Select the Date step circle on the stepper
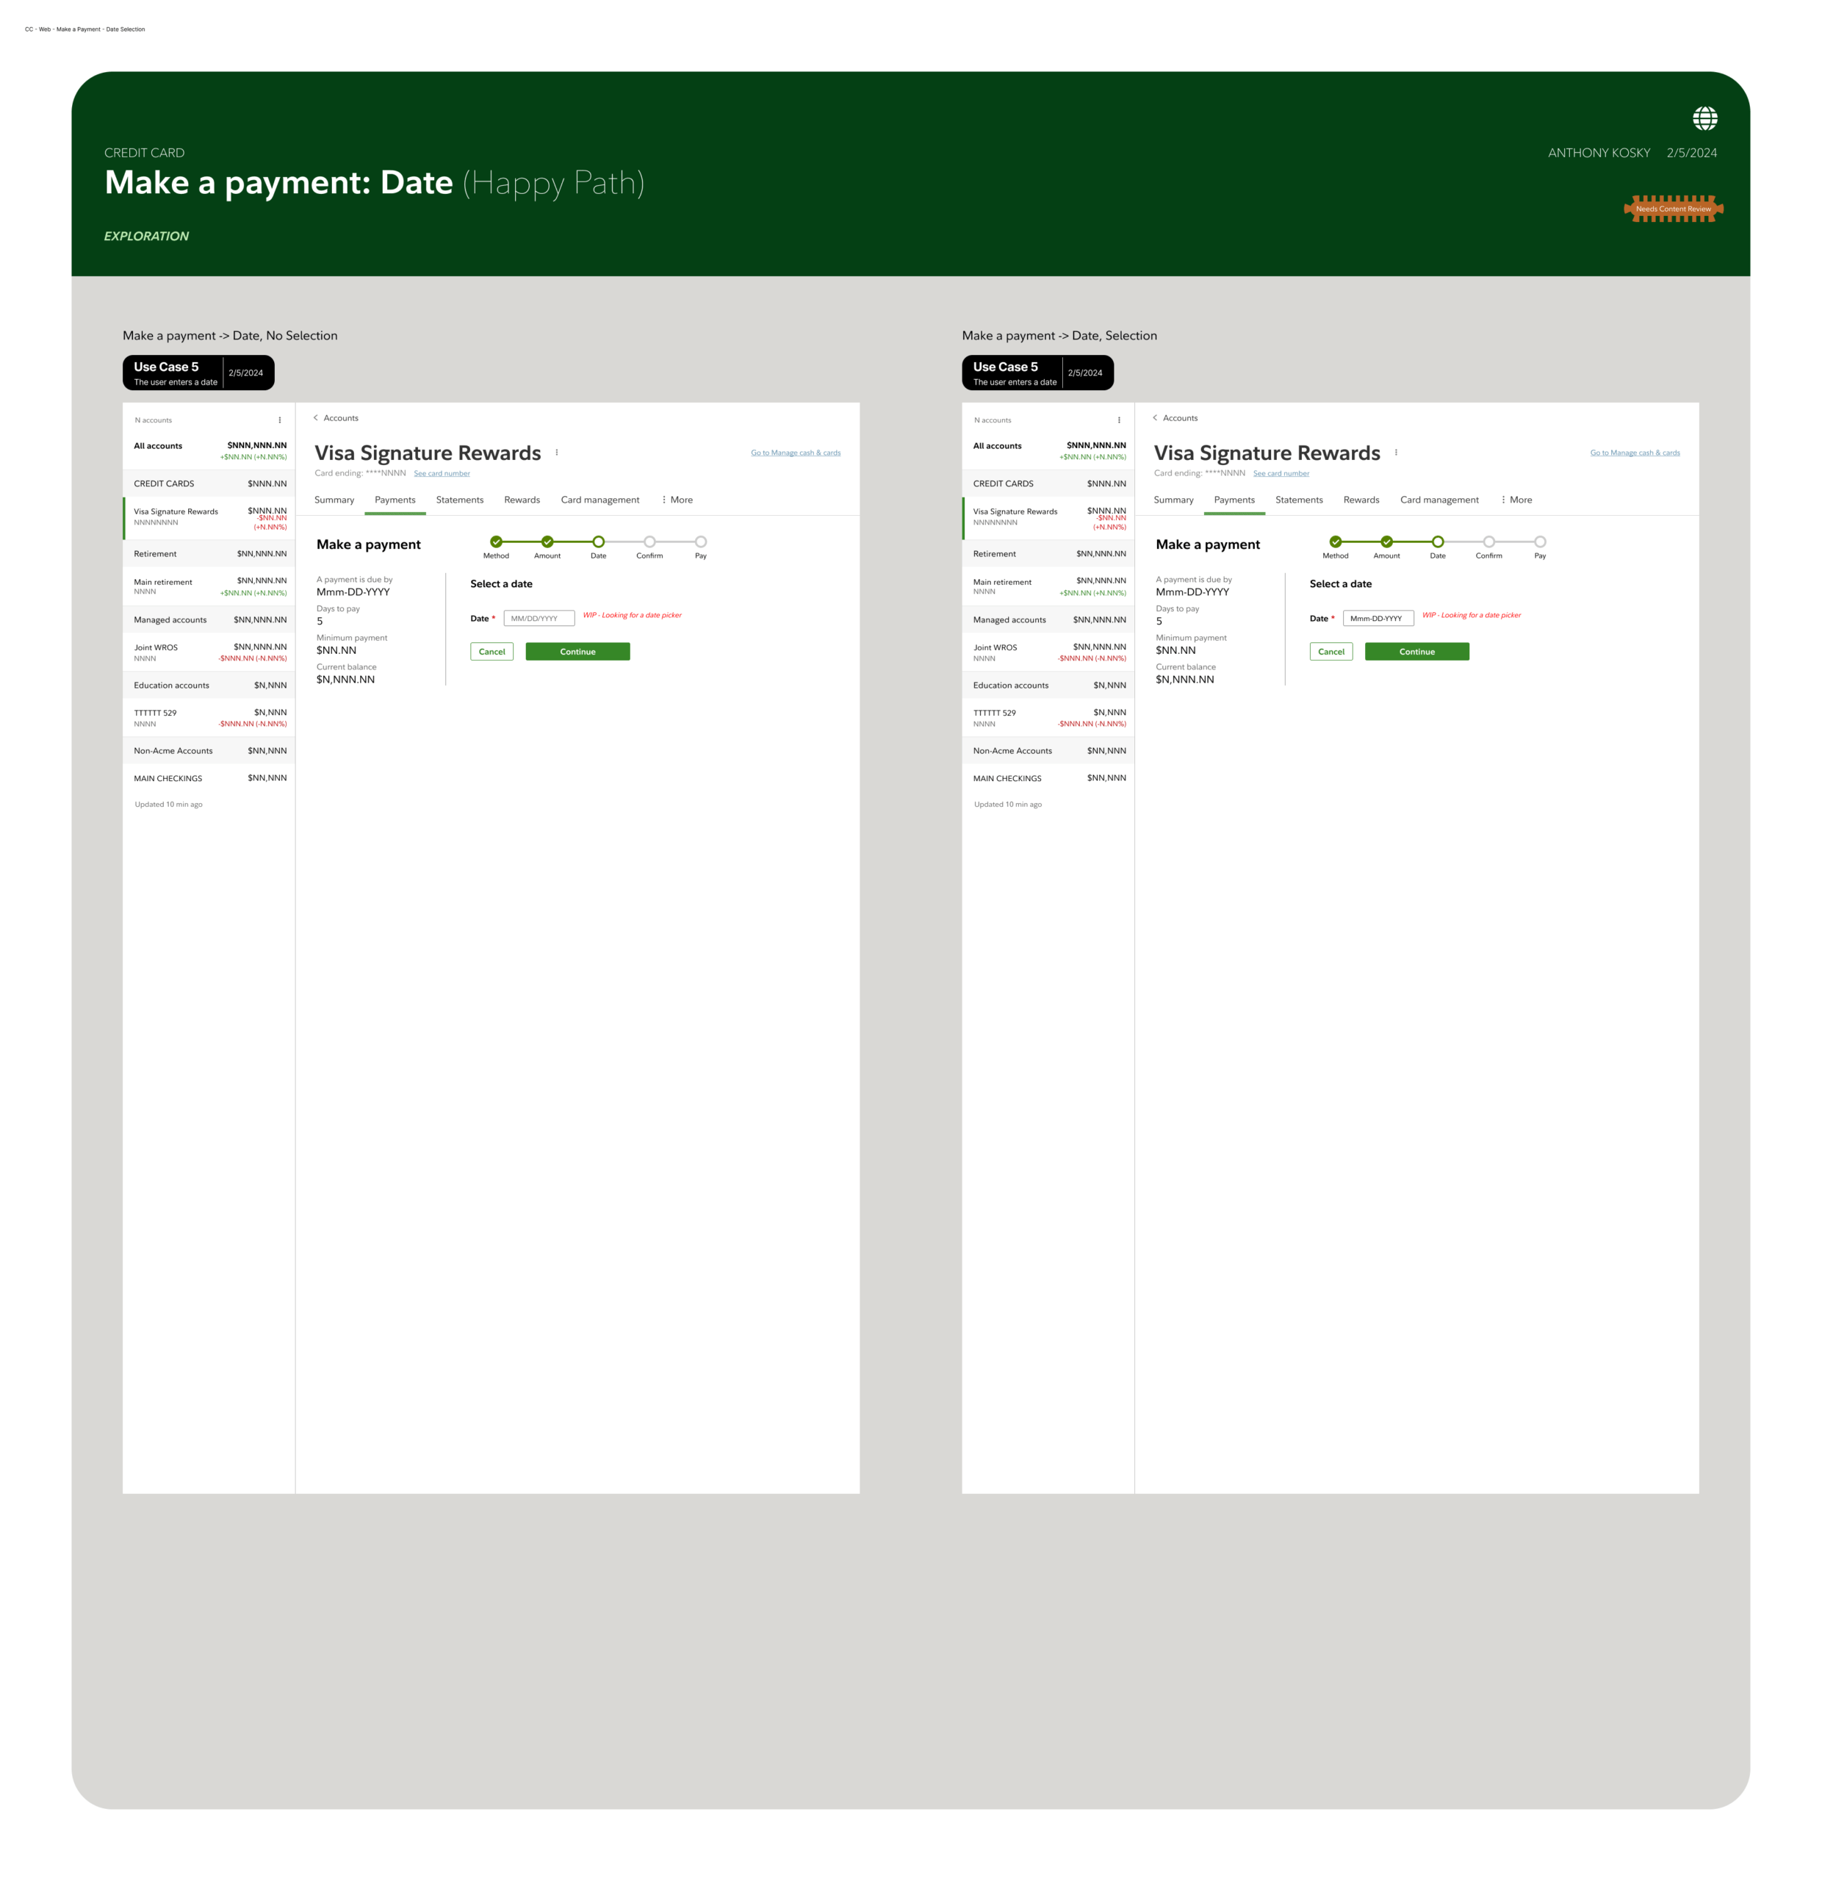Viewport: 1822px width, 1881px height. click(599, 542)
